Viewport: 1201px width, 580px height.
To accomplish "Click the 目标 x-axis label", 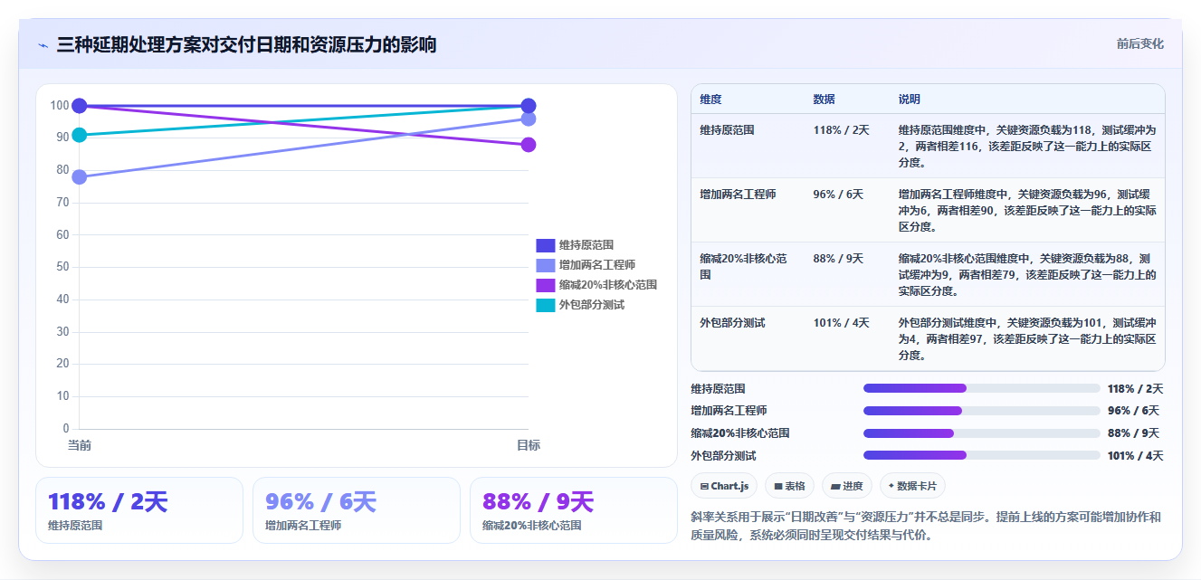I will point(529,445).
